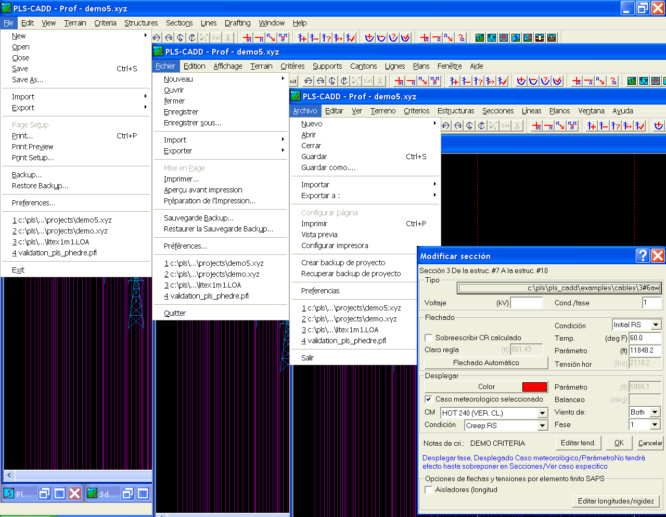Click Flechado Automático button
Image resolution: width=666 pixels, height=517 pixels.
point(486,363)
